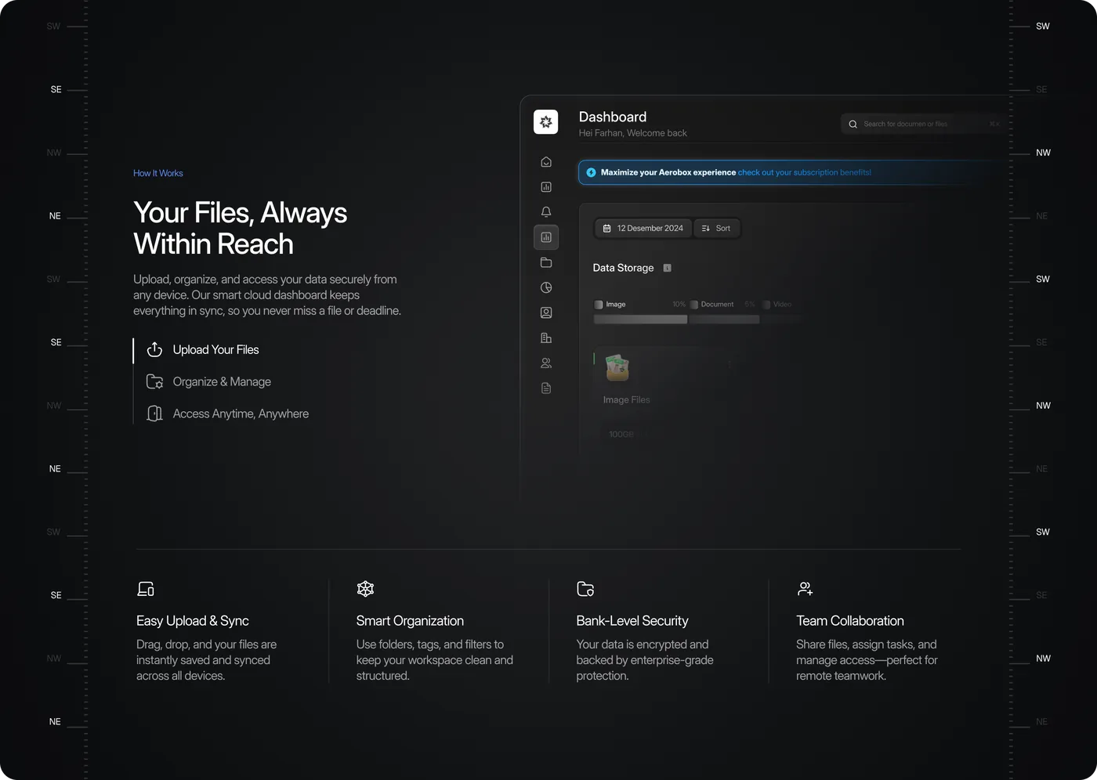Click the Easy Upload & Sync heading
This screenshot has height=780, width=1097.
click(x=193, y=621)
